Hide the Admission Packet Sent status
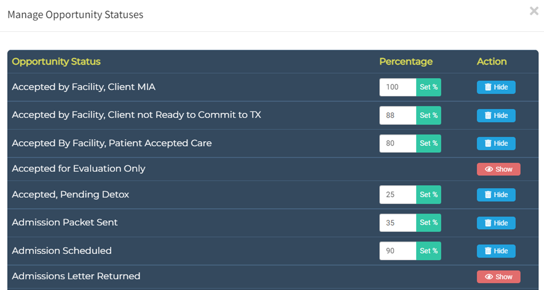This screenshot has height=290, width=544. click(496, 223)
